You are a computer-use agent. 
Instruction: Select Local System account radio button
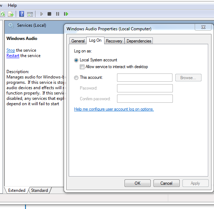click(x=76, y=60)
